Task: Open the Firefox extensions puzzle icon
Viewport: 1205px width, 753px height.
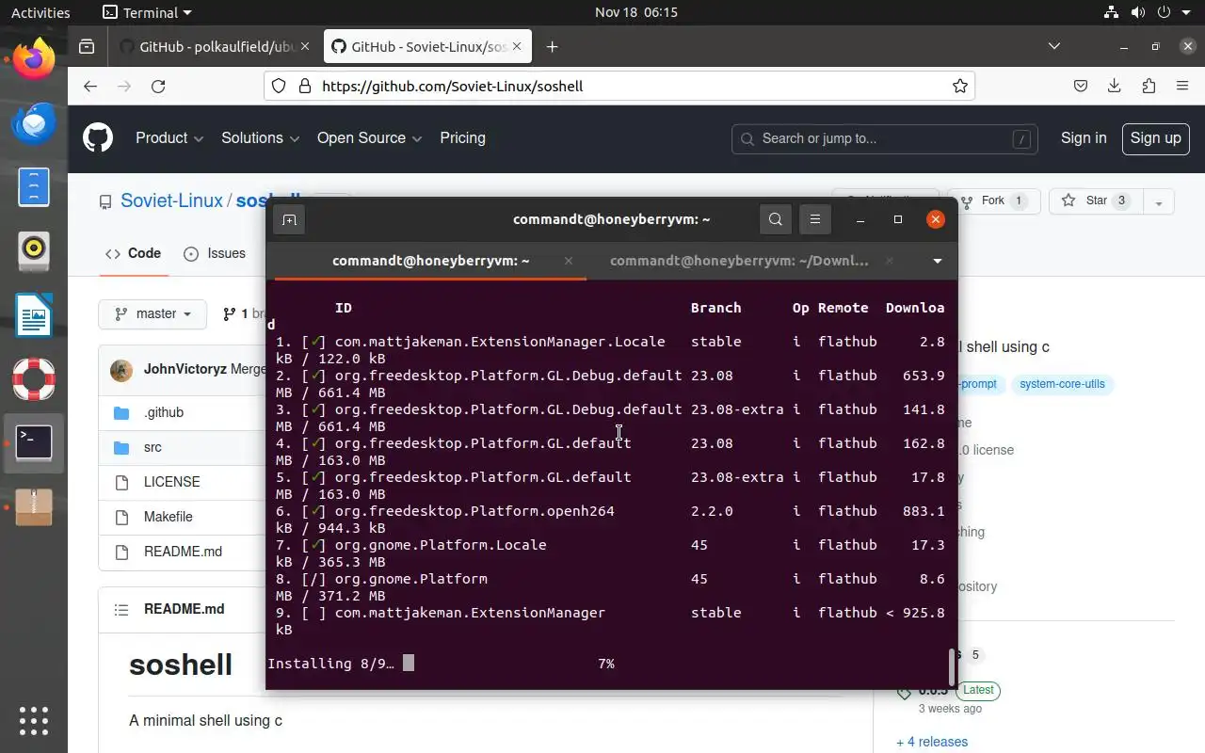Action: click(x=1149, y=86)
